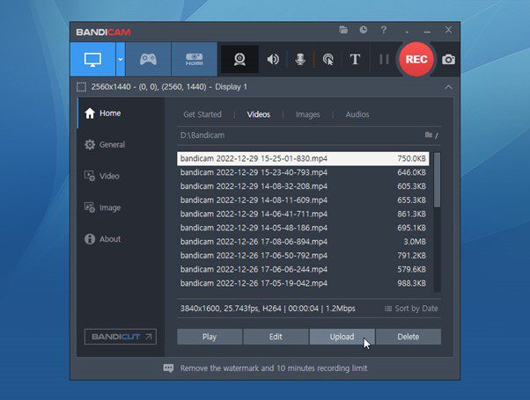Select bandicam 2022-12-29 14-08-11-609.mp4

303,200
